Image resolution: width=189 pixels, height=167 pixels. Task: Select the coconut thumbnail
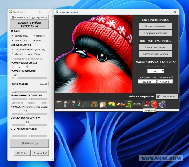pos(103,104)
